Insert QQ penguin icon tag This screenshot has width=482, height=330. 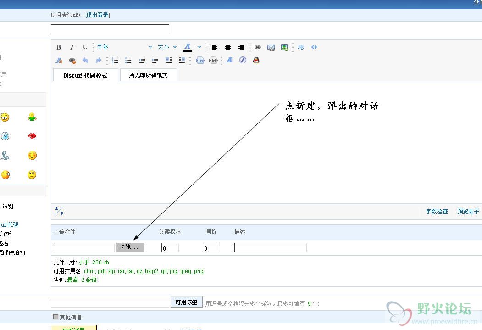256,60
